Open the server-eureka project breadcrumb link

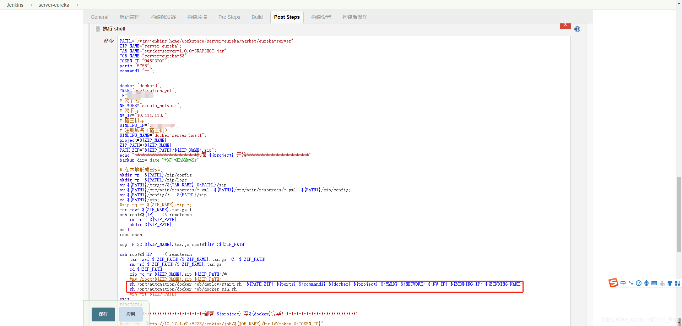(x=54, y=5)
